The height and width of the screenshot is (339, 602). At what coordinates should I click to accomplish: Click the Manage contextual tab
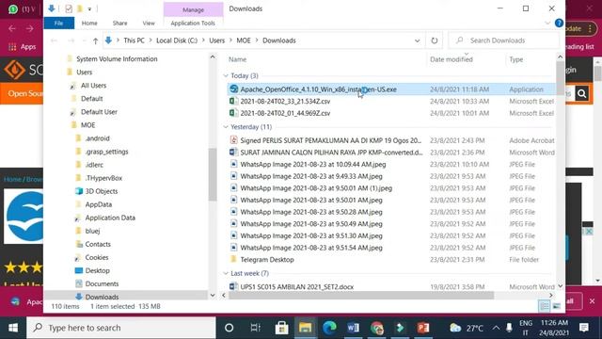point(193,9)
